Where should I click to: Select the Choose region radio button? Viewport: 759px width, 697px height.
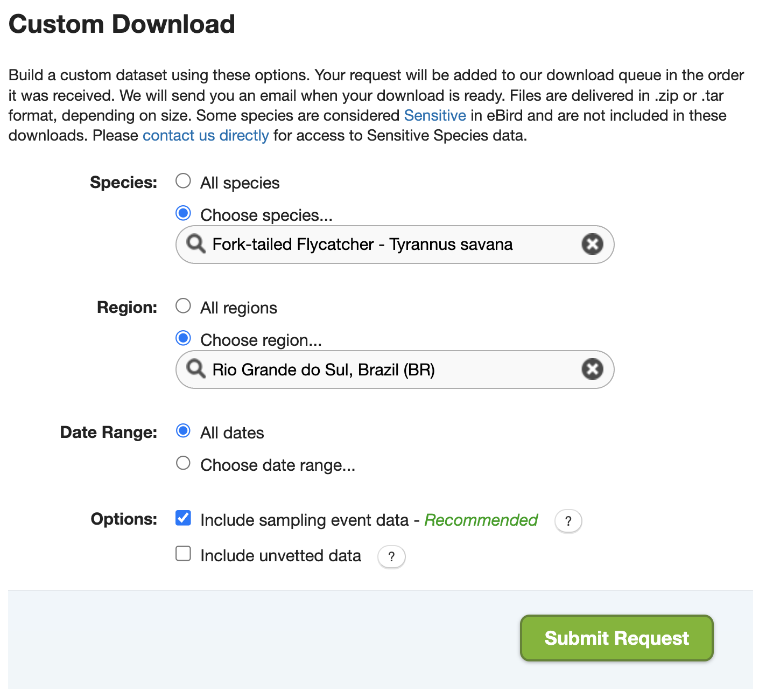[x=184, y=338]
